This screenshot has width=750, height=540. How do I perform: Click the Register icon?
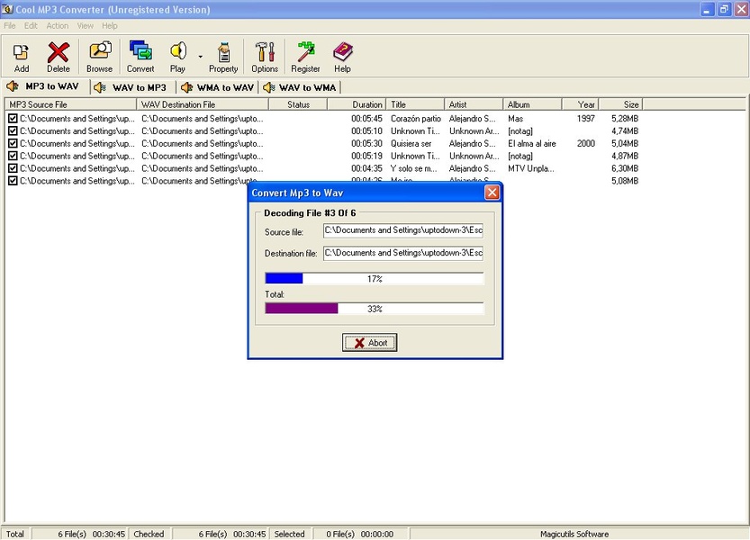pos(305,52)
